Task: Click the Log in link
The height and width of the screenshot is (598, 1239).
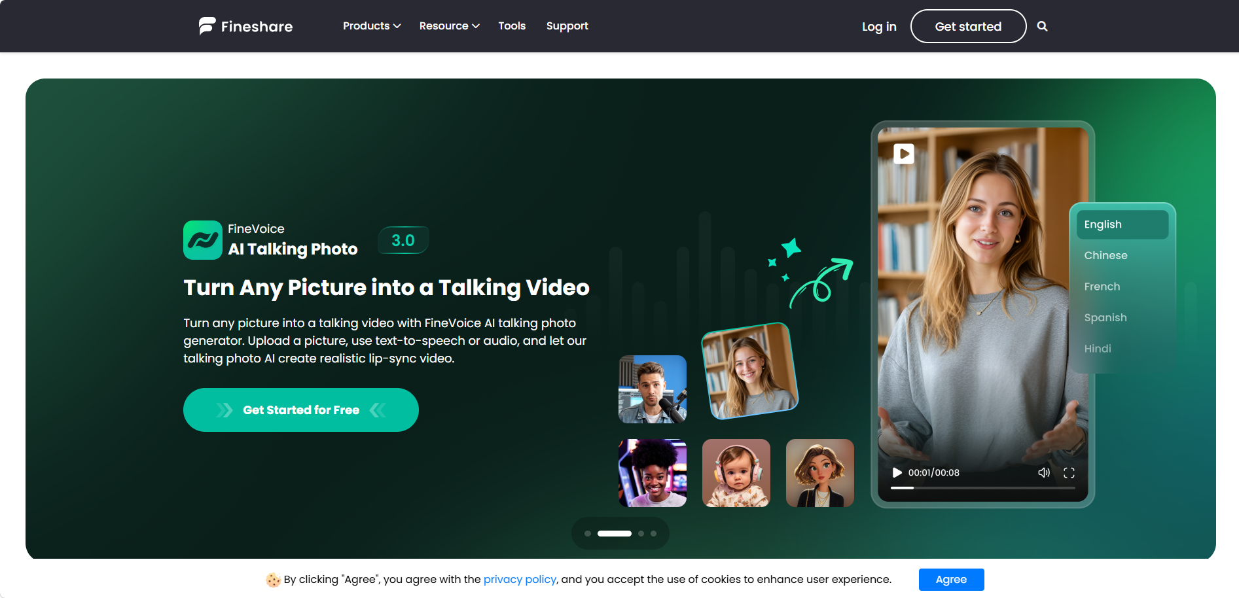Action: point(879,26)
